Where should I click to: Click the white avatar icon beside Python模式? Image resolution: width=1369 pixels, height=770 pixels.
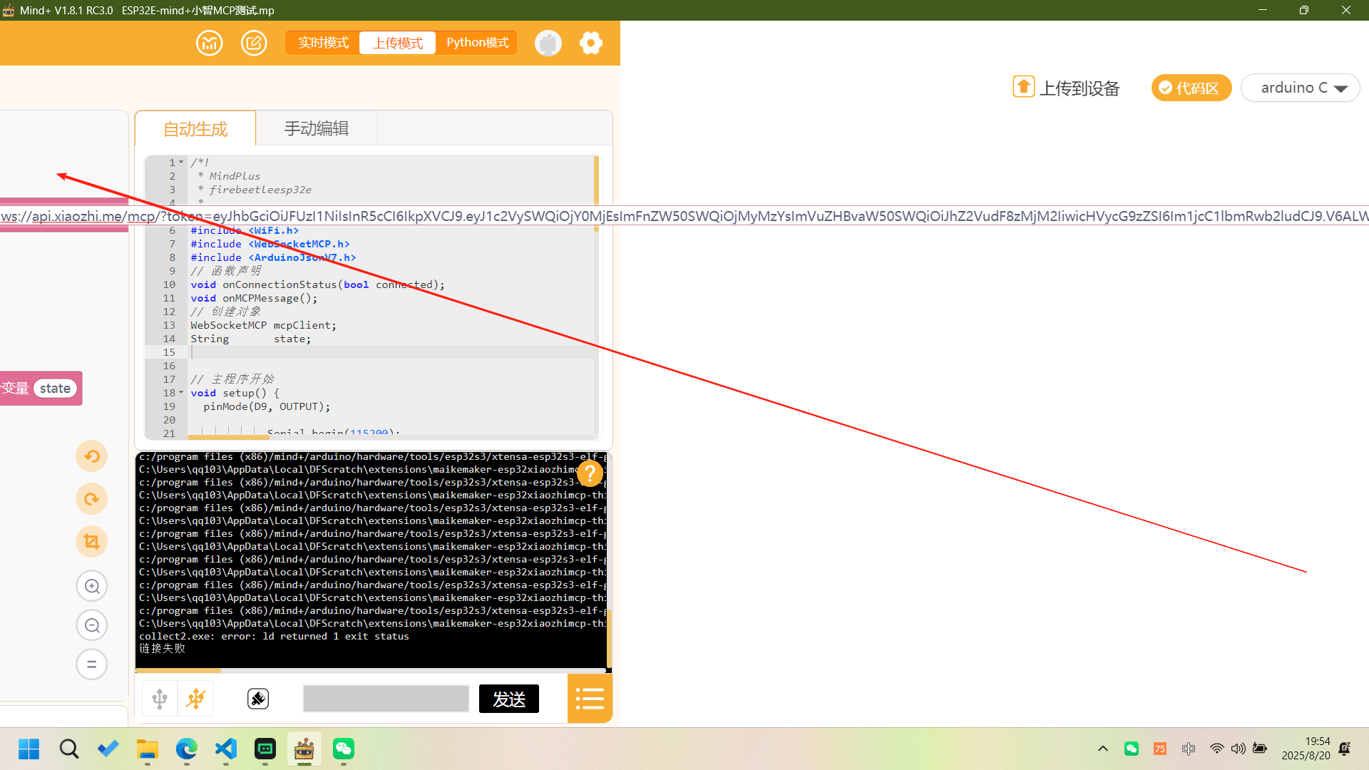click(x=548, y=43)
